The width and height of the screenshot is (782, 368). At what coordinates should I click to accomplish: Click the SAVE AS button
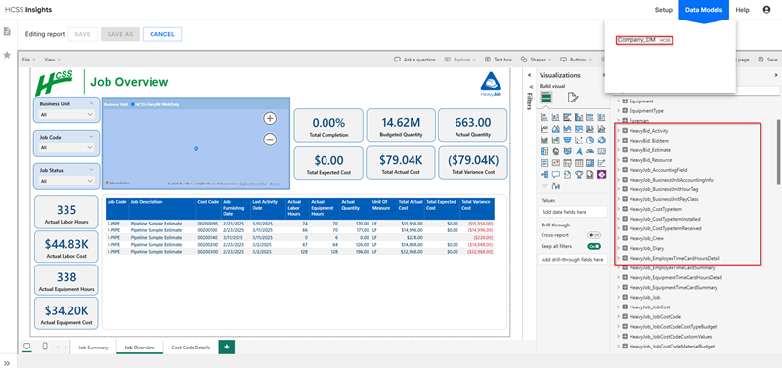click(x=120, y=34)
